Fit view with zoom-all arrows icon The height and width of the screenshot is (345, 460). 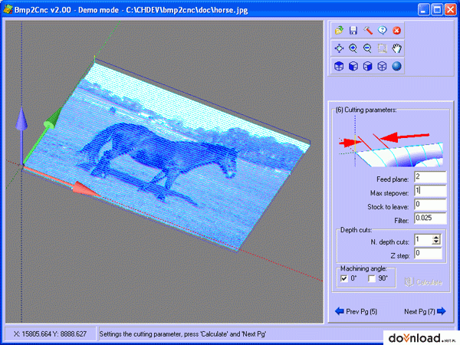click(339, 48)
